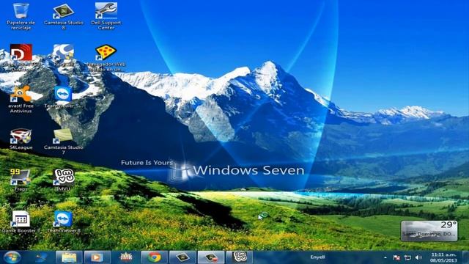The width and height of the screenshot is (469, 264).
Task: Open the Santo Domingo weather gadget
Action: click(x=429, y=231)
